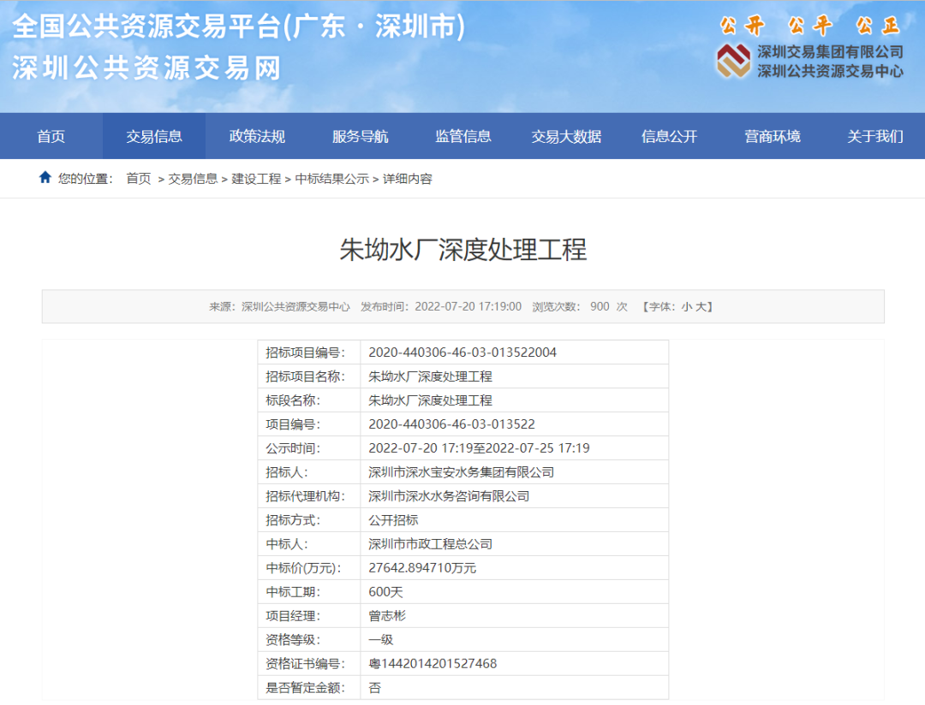925x705 pixels.
Task: Click the 招标人 value 深圳市深水宝安水务集团有限公司
Action: tap(462, 472)
